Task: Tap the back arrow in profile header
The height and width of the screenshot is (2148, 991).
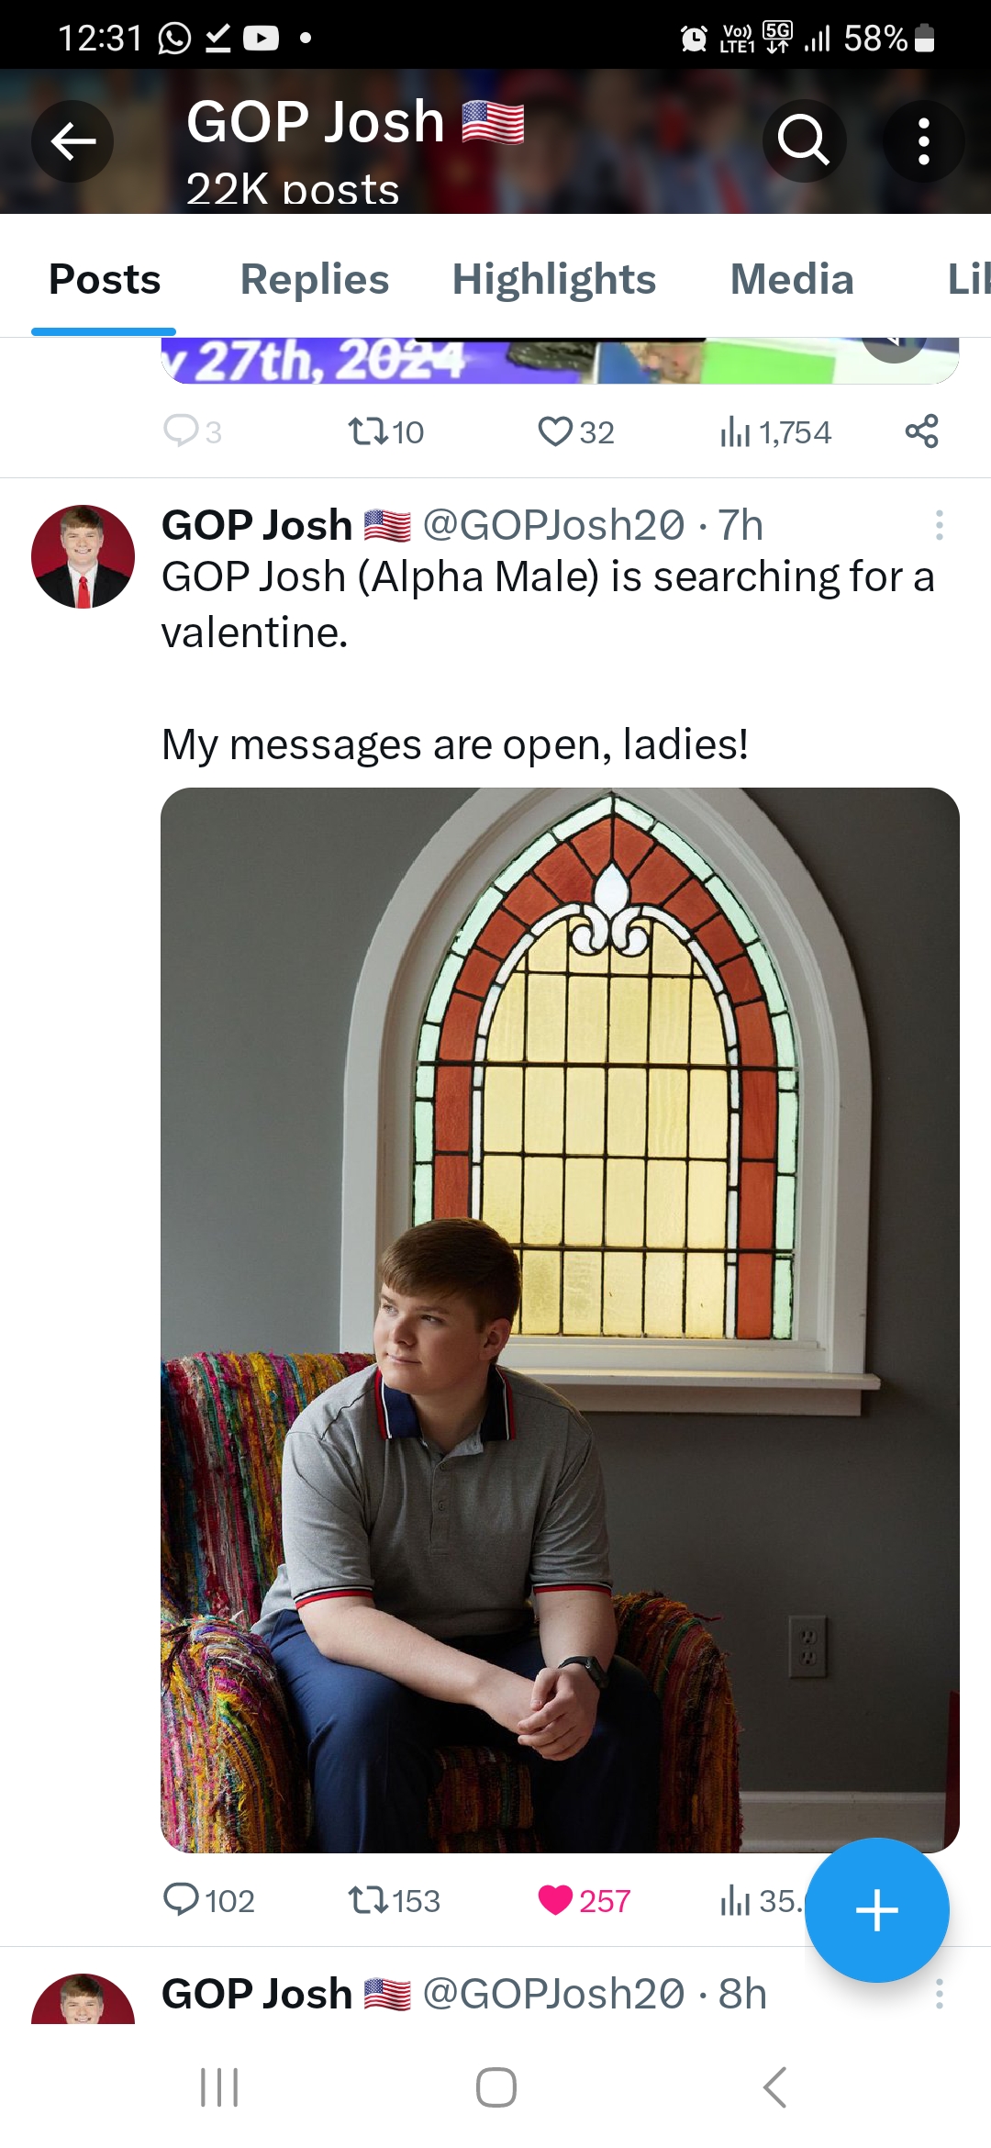Action: [72, 141]
